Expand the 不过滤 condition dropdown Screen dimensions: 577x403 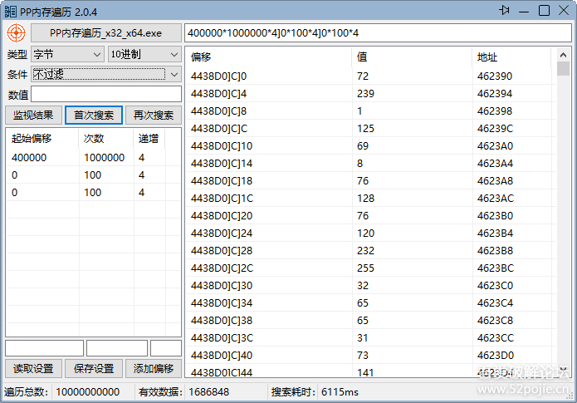coord(106,75)
